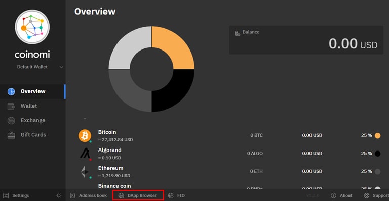Click Algorand price 0.10 USD
This screenshot has height=201, width=389.
coord(109,158)
